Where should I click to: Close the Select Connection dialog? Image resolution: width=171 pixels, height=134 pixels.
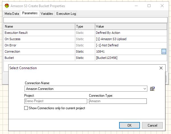(x=161, y=68)
